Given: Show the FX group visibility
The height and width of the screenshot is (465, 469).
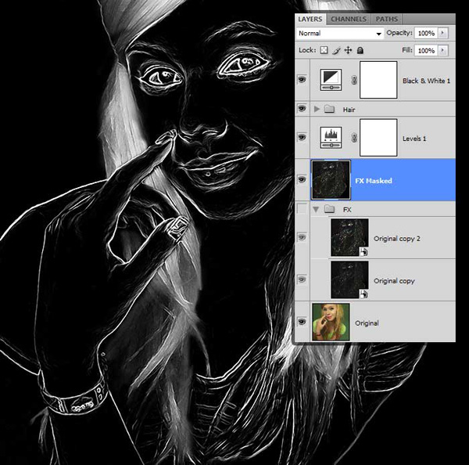Looking at the screenshot, I should coord(302,209).
